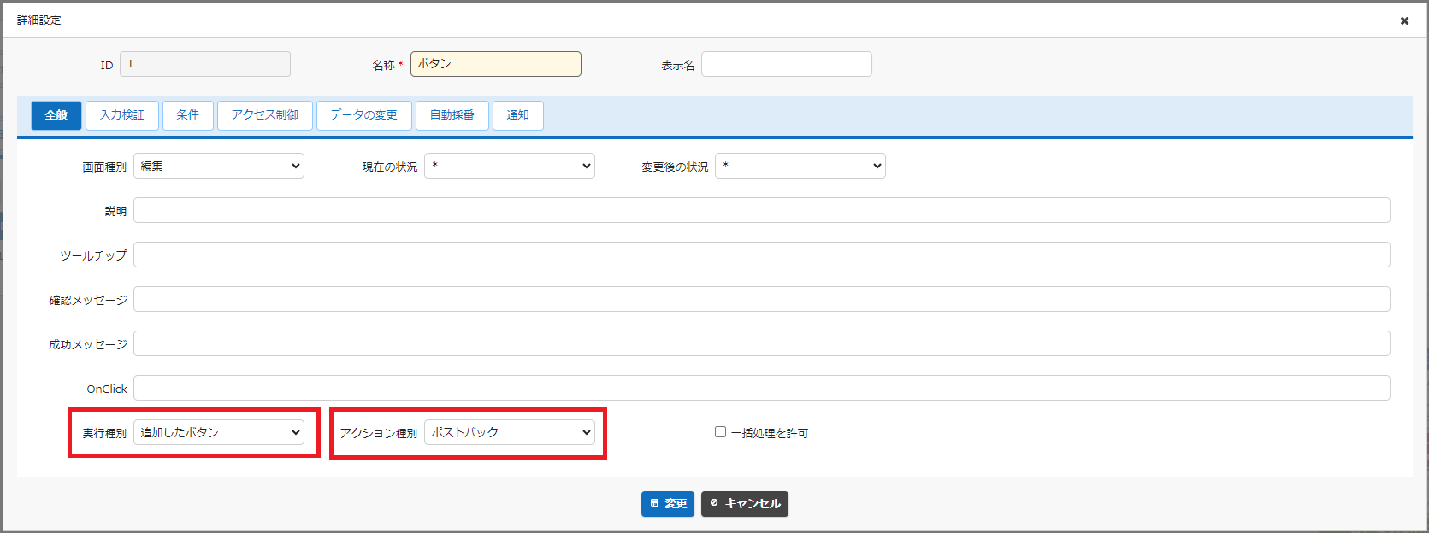
Task: Open the アクション種別 dropdown showing ポストバック
Action: tap(510, 432)
